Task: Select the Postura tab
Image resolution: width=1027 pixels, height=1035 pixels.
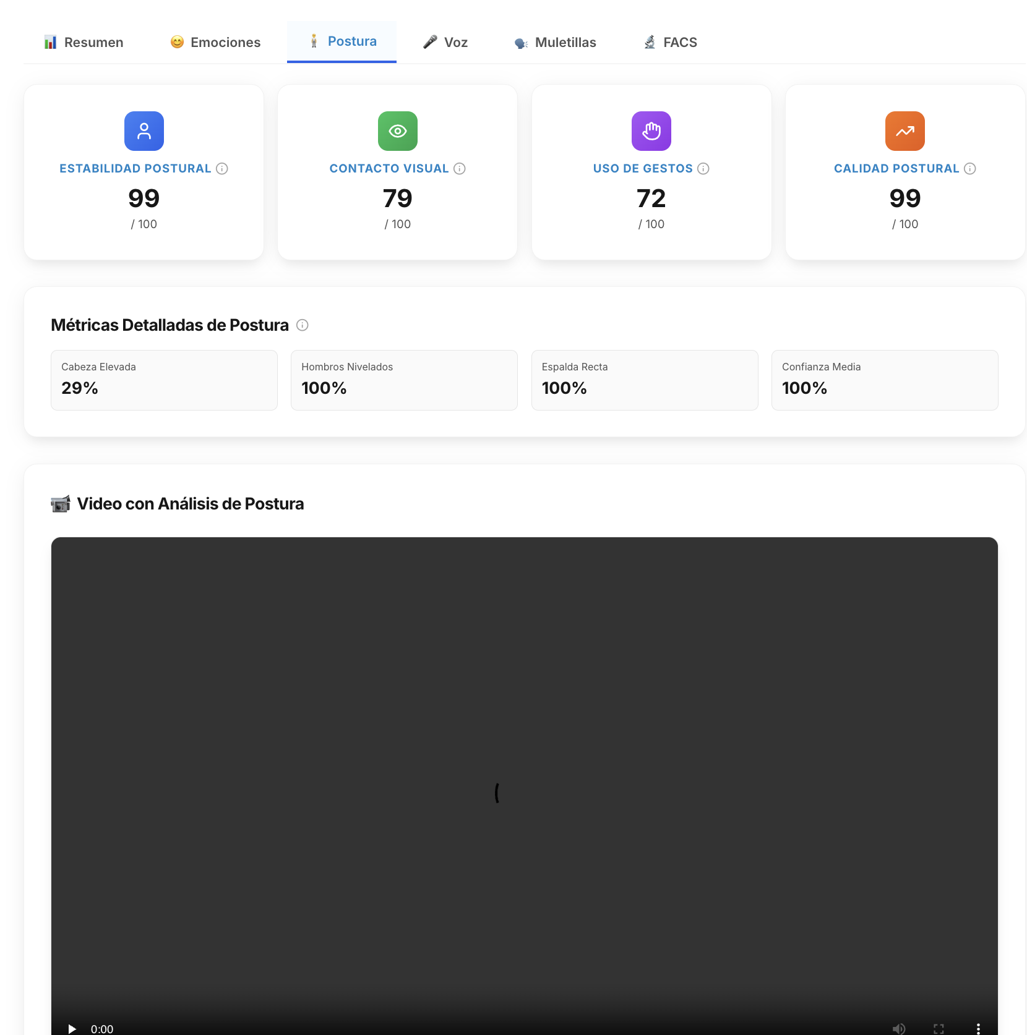Action: pyautogui.click(x=342, y=41)
